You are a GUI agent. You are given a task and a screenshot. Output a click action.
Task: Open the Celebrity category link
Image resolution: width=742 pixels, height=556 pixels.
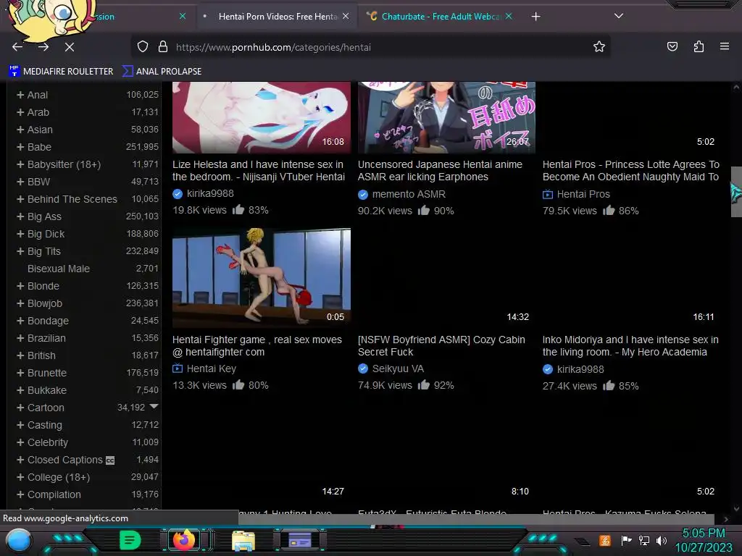[47, 442]
